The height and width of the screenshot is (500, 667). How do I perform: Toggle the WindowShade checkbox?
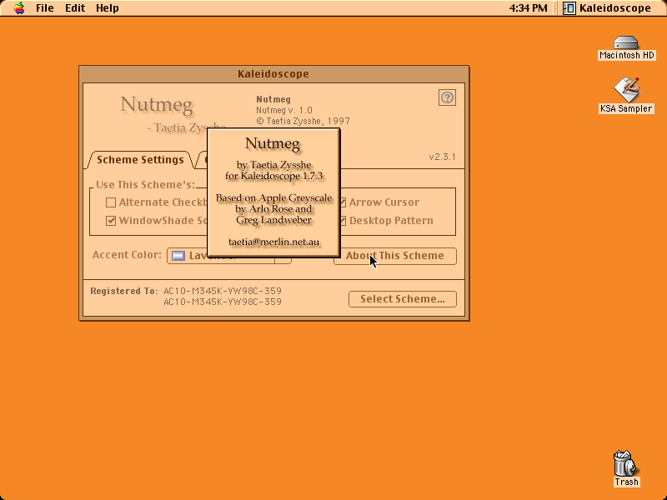pyautogui.click(x=111, y=221)
